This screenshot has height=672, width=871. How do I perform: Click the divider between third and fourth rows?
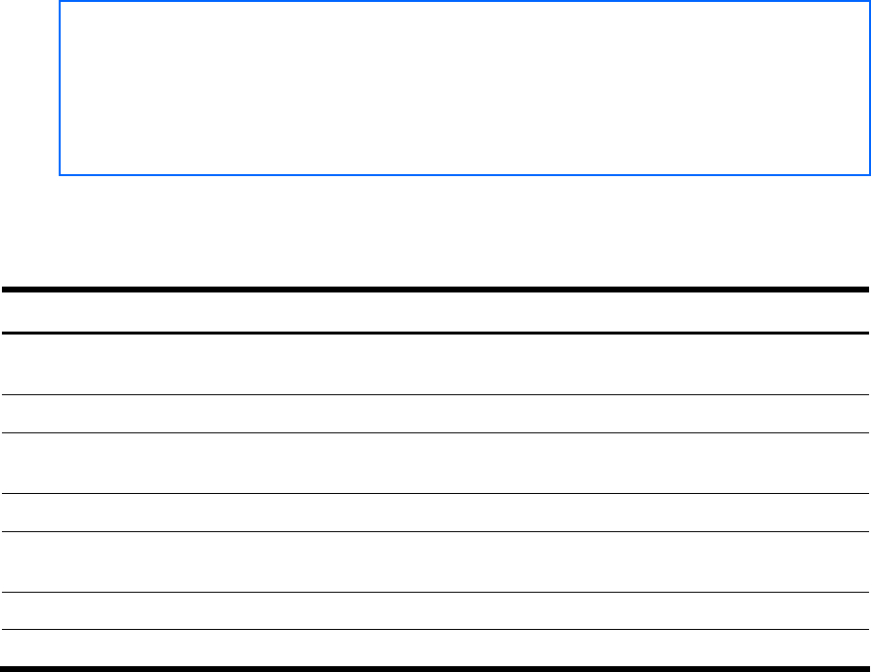[435, 493]
